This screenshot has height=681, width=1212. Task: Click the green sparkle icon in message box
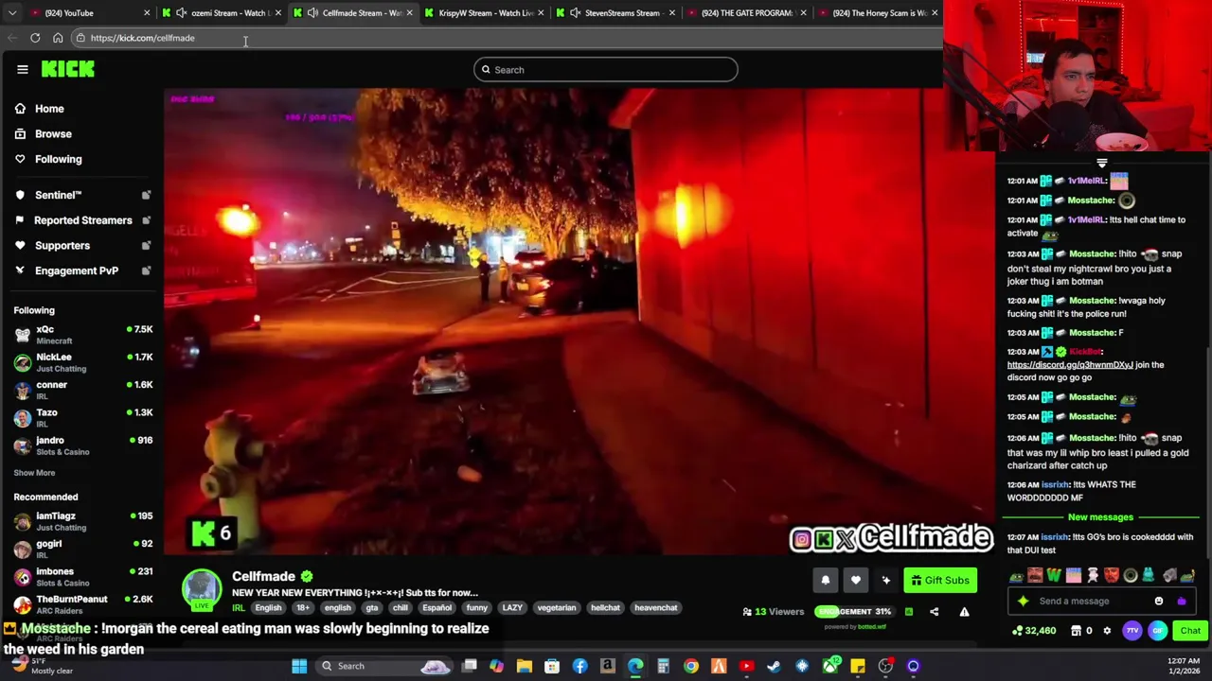[1023, 601]
